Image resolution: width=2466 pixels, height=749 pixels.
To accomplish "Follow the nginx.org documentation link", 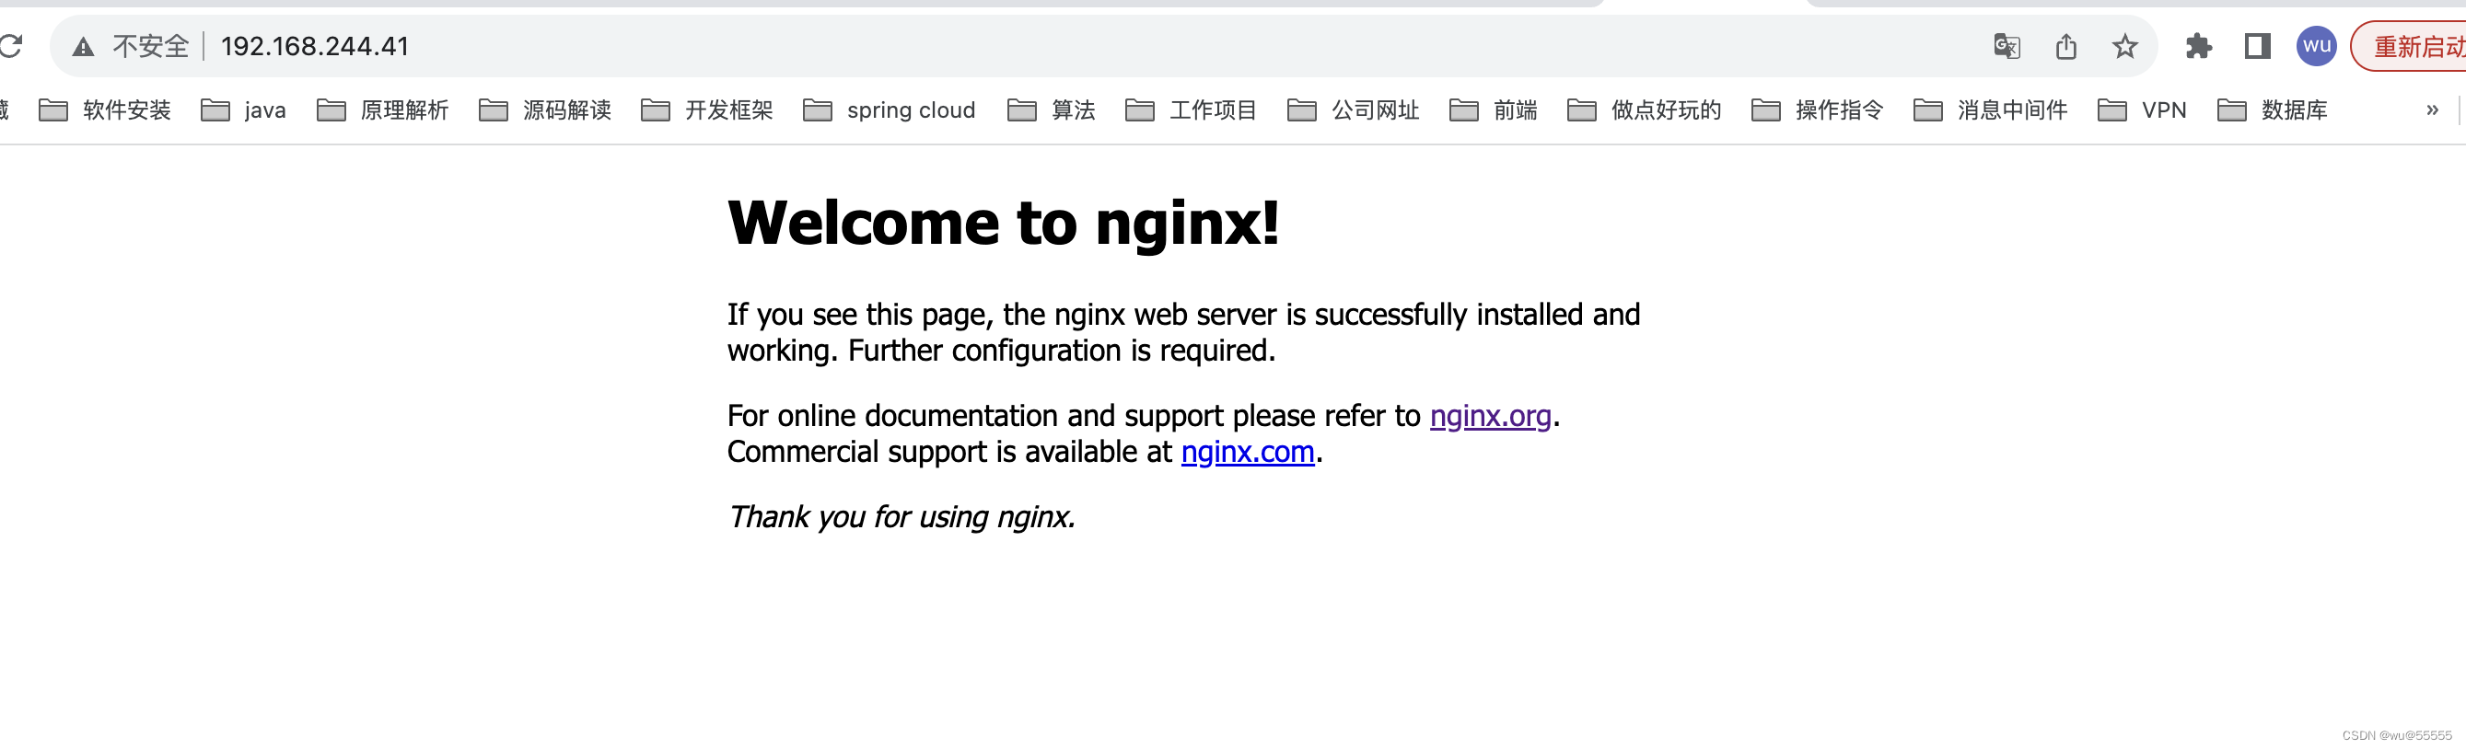I will click(1490, 416).
